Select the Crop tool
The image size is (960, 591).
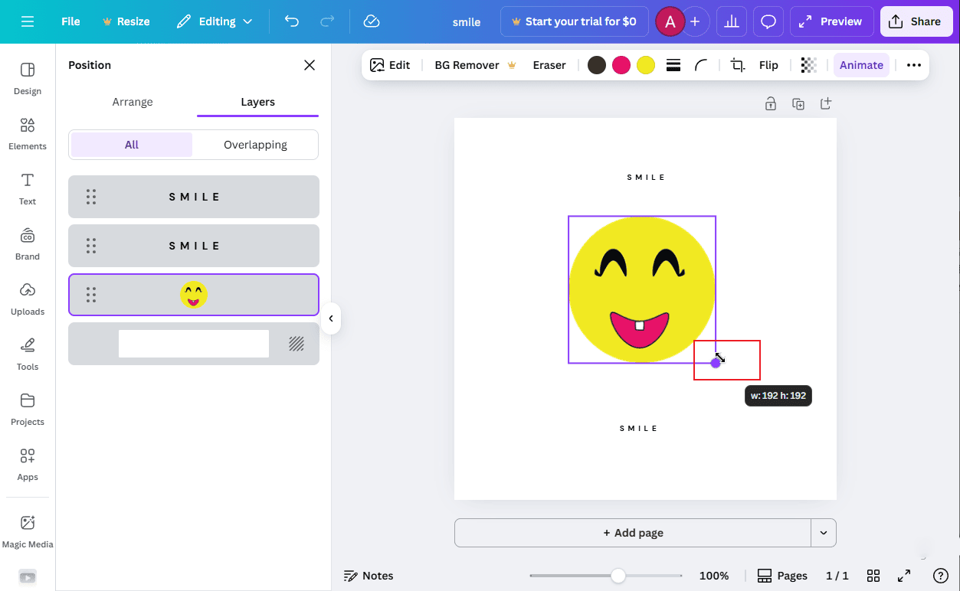[736, 65]
